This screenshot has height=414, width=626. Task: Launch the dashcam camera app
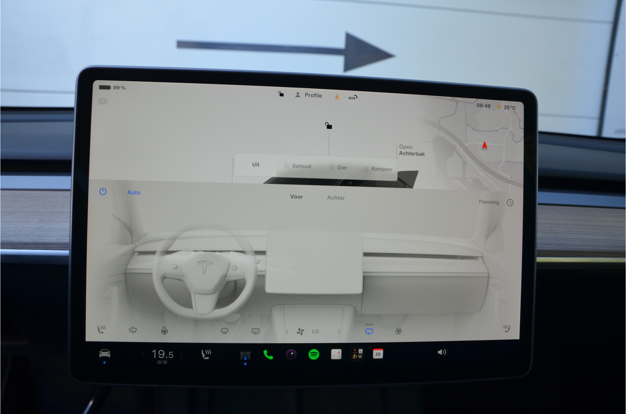click(291, 354)
